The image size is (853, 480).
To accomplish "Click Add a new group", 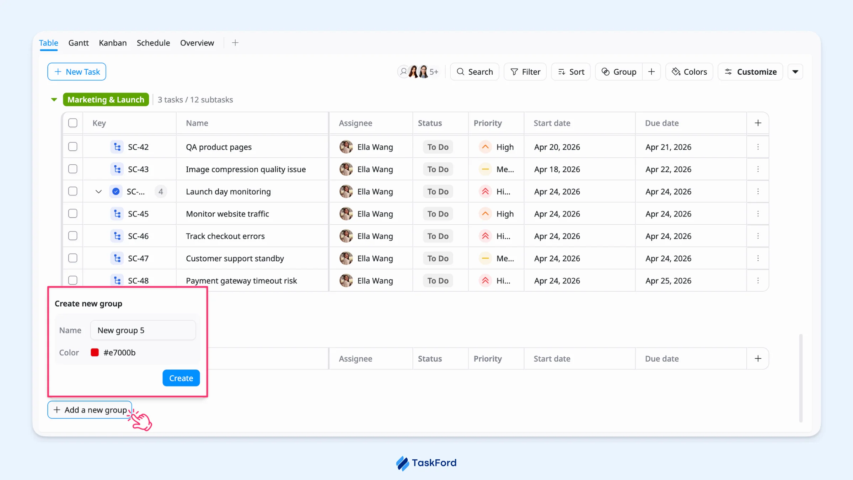I will (x=90, y=410).
